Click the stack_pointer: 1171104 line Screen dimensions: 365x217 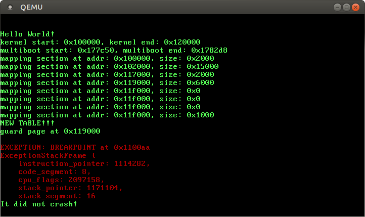[70, 188]
